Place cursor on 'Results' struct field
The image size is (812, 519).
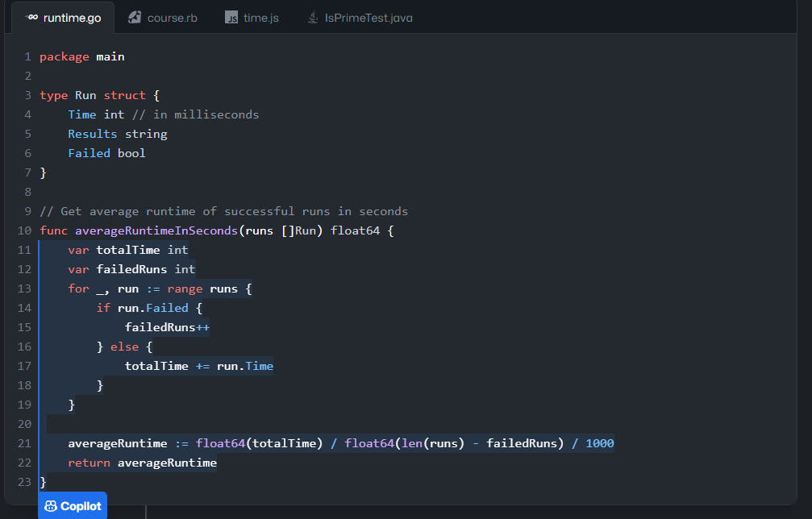[92, 134]
